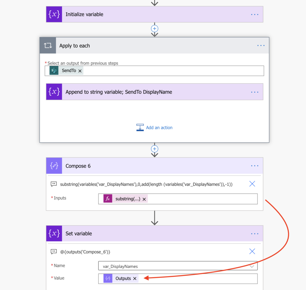Viewport: 306px width, 290px height.
Task: Collapse the Compose 6 header
Action: click(154, 165)
